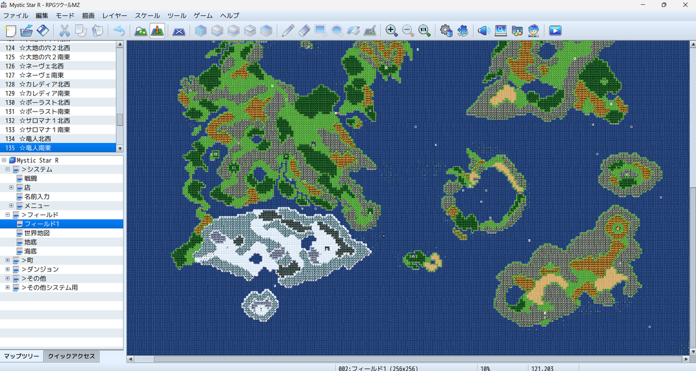This screenshot has height=371, width=696.
Task: Select the Shadow Pen tool
Action: (369, 30)
